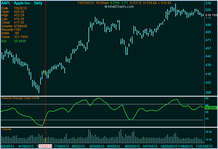Click the O 517.6 header value
Image resolution: width=218 pixels, height=149 pixels.
[136, 3]
